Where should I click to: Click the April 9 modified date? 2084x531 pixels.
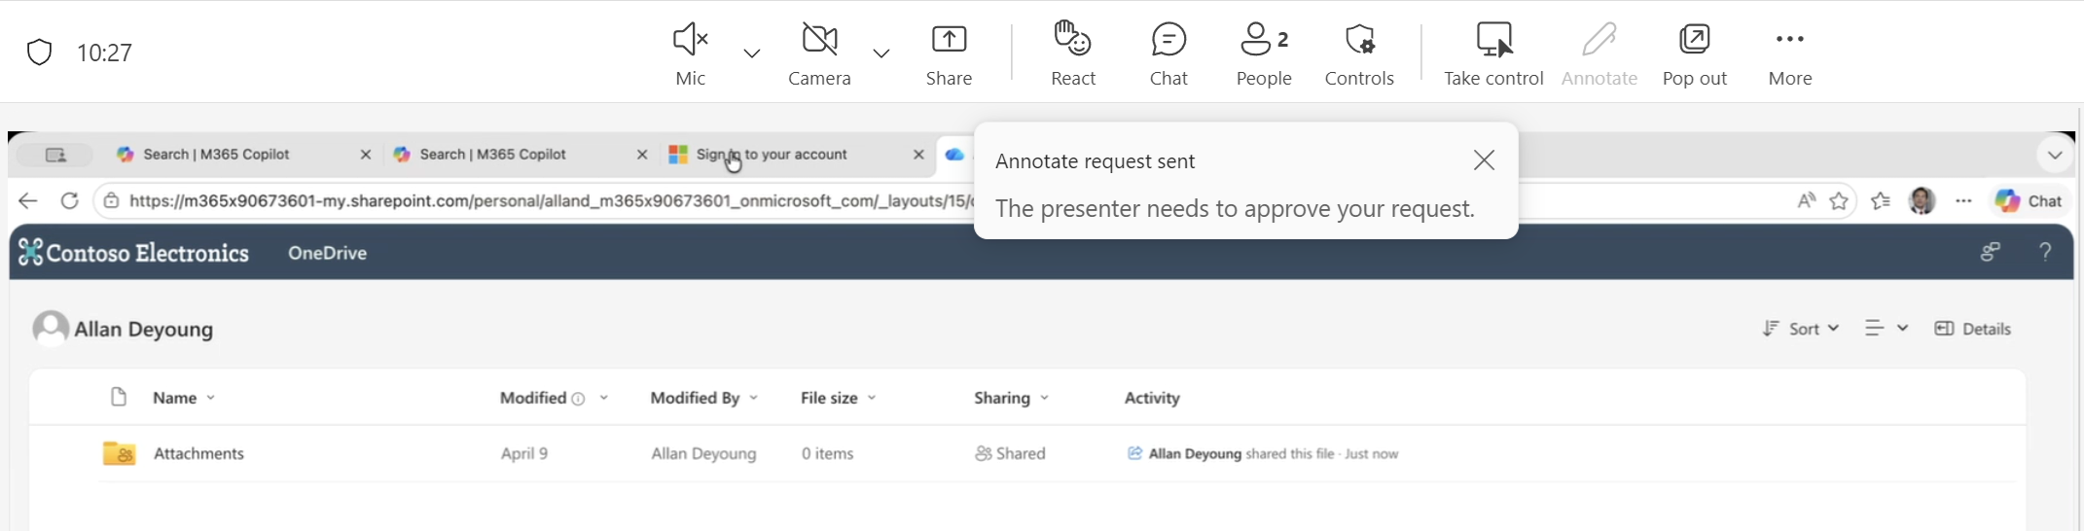[x=524, y=453]
